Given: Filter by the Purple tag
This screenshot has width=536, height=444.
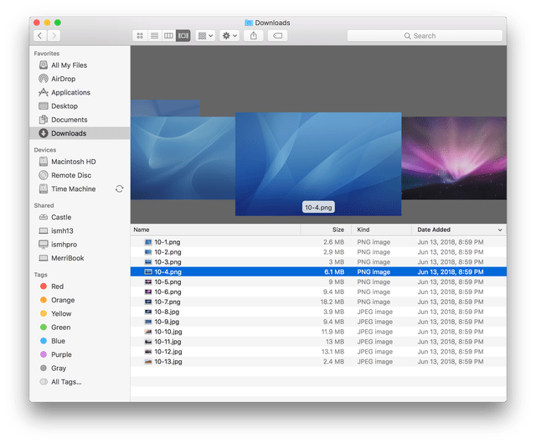Looking at the screenshot, I should coord(62,354).
